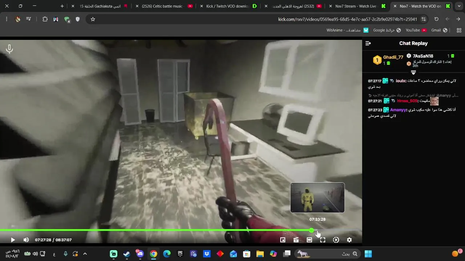
Task: Switch to Gachiakuta episode 15 tab
Action: point(100,6)
